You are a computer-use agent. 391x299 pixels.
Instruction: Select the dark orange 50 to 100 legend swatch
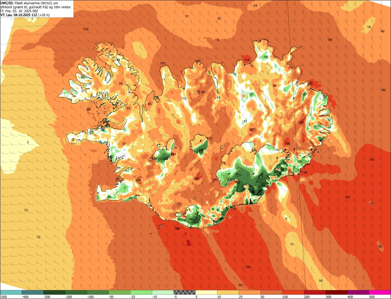pos(271,292)
